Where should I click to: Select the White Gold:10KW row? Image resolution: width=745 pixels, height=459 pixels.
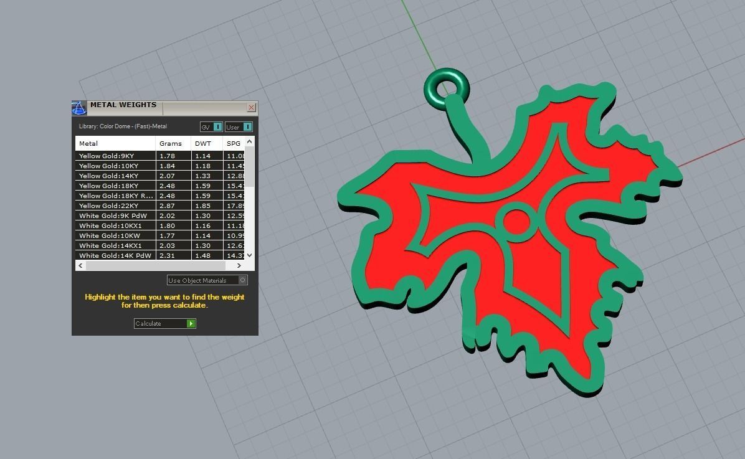click(160, 235)
